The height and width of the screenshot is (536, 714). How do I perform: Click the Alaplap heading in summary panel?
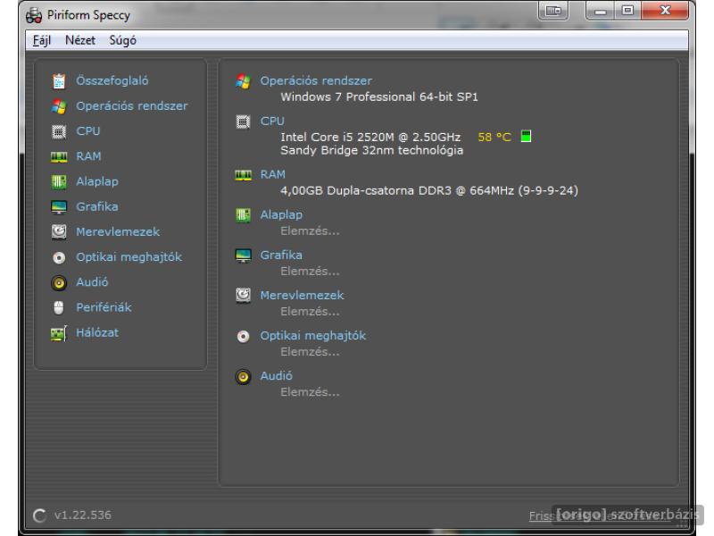(281, 214)
